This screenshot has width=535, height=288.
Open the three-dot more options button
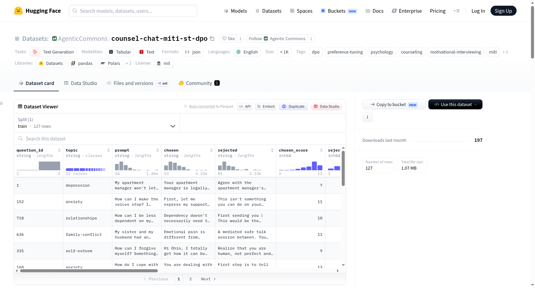click(367, 117)
